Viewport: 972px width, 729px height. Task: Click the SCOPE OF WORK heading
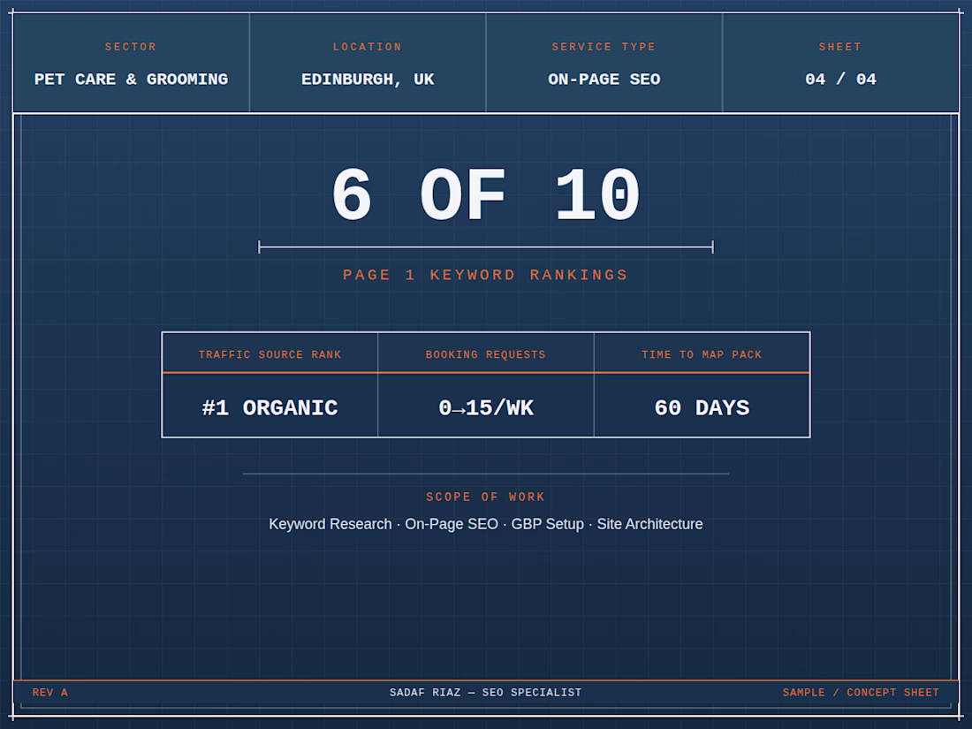(485, 497)
